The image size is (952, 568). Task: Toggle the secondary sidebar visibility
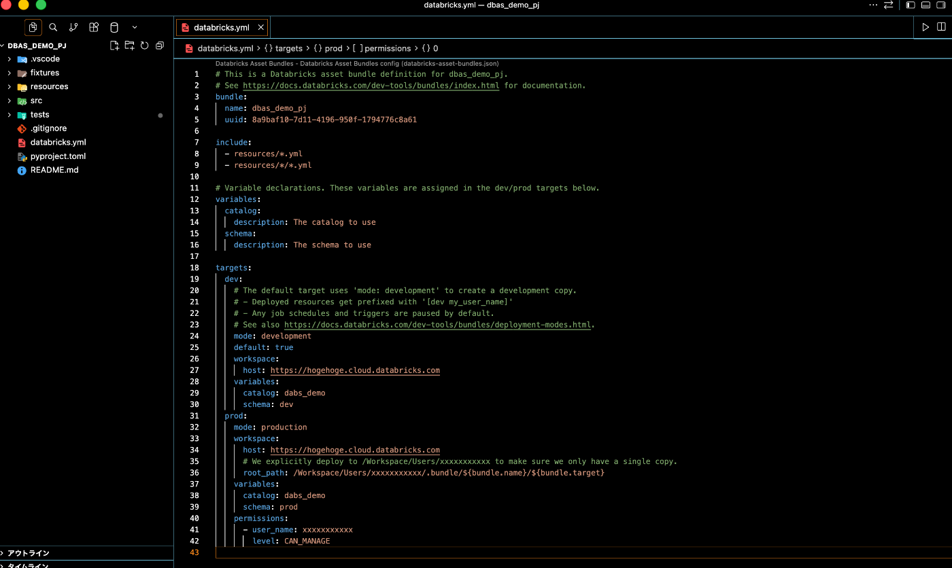point(941,5)
